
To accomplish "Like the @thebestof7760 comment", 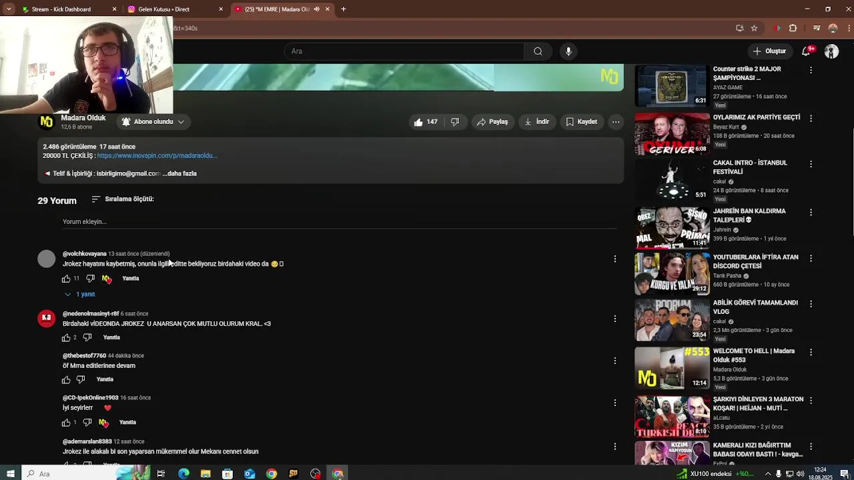I will [66, 380].
